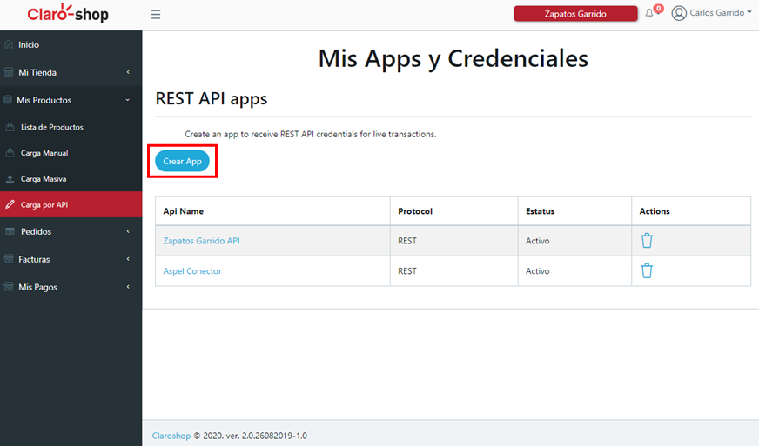The image size is (759, 446).
Task: Click the Inicio home icon
Action: [9, 44]
